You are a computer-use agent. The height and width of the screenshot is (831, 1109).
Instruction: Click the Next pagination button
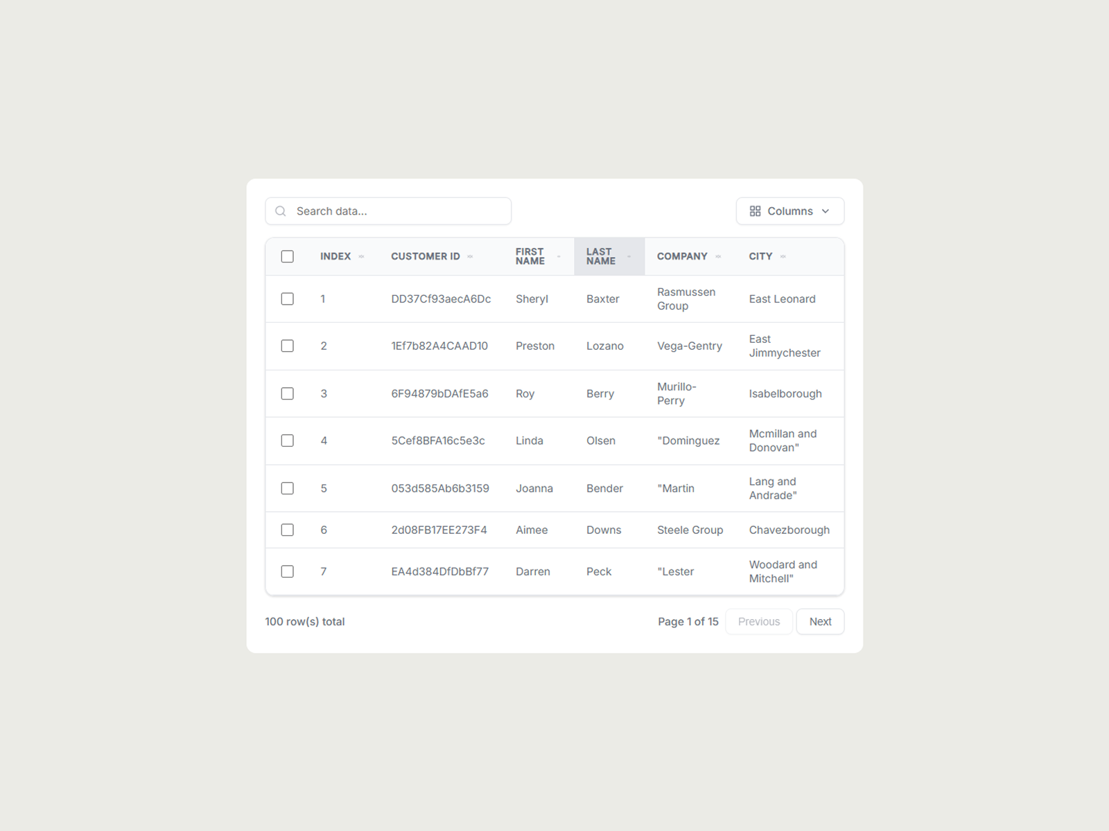(x=820, y=621)
